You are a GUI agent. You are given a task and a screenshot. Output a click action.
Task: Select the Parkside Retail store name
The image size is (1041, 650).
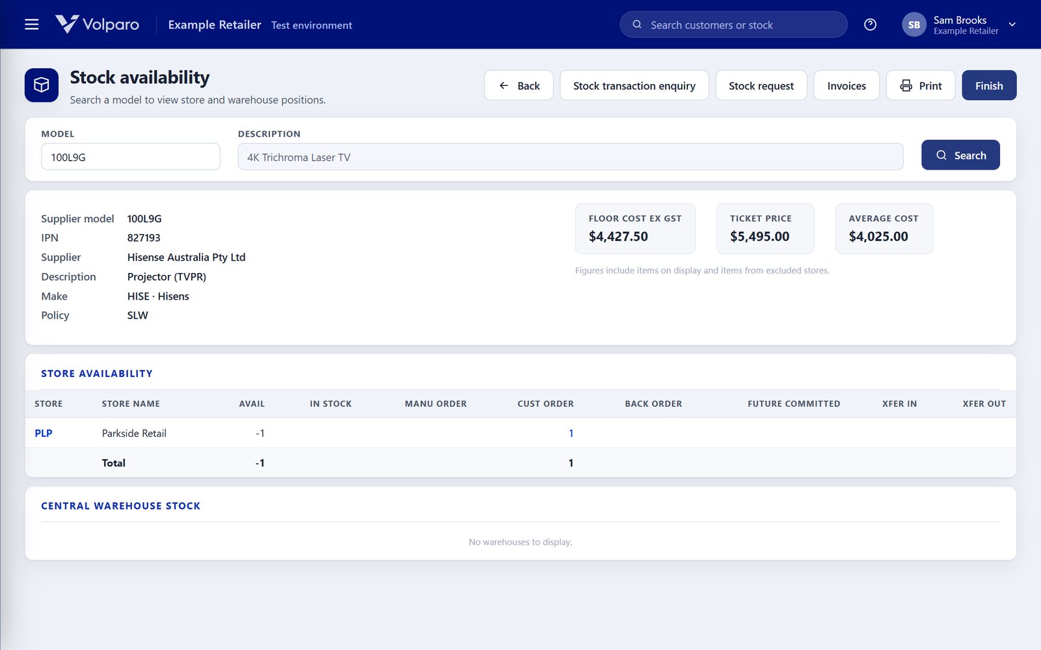[x=134, y=433]
